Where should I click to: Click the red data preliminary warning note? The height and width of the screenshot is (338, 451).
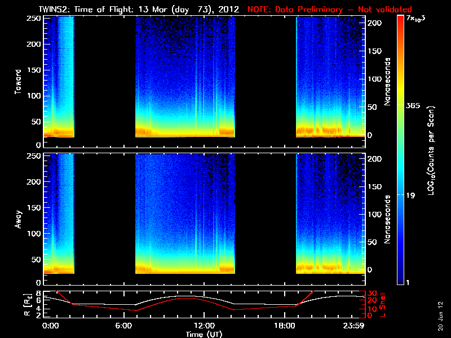[330, 10]
